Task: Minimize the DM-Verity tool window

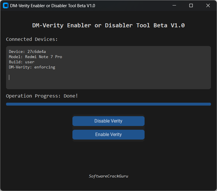Action: tap(174, 5)
